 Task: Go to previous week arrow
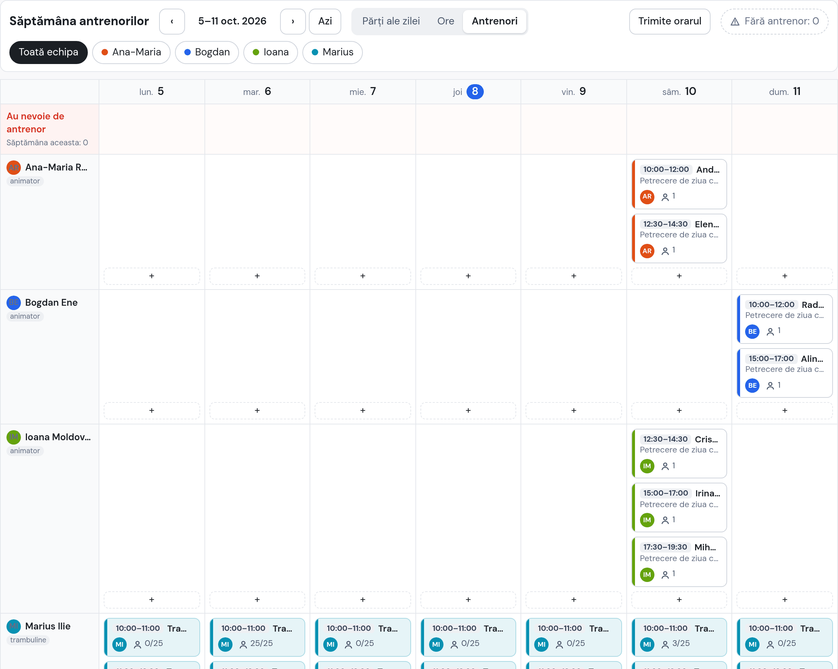tap(172, 21)
